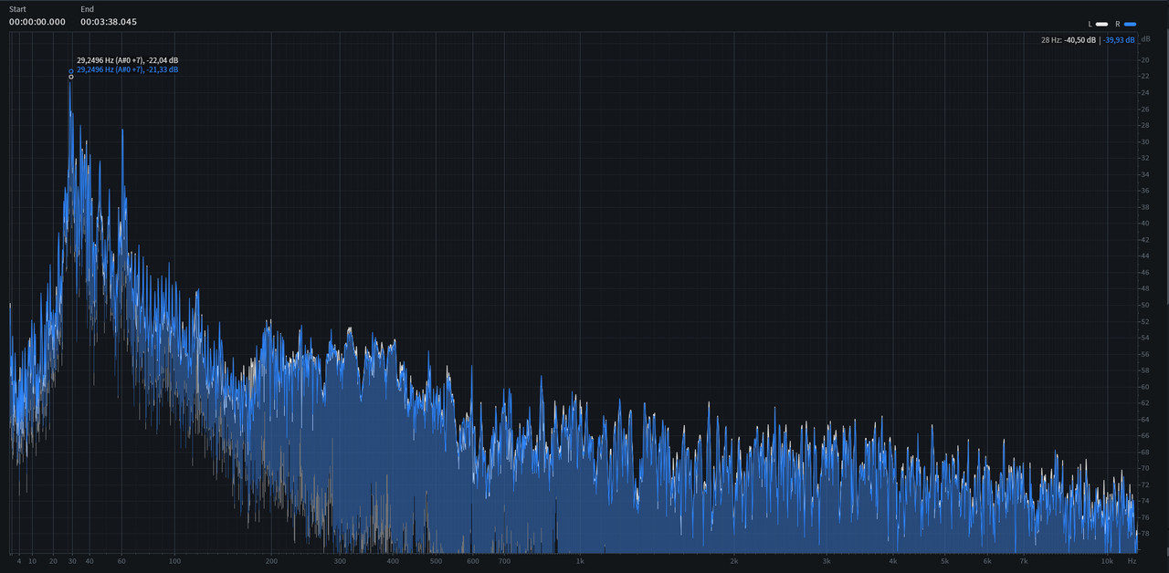The height and width of the screenshot is (573, 1169).
Task: Click the 1k frequency axis label
Action: tap(580, 561)
